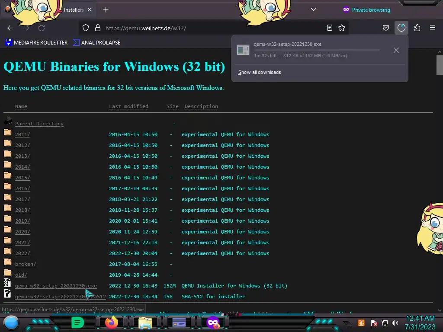Download qemu-w32-setup-20221230.exe link
The height and width of the screenshot is (332, 443).
pyautogui.click(x=56, y=286)
